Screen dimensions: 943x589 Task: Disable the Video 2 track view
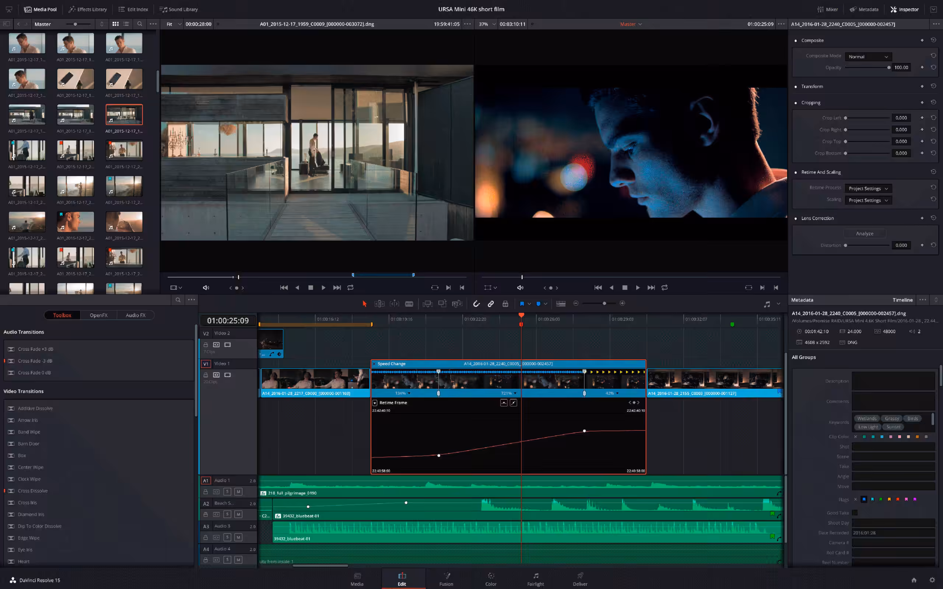point(228,344)
